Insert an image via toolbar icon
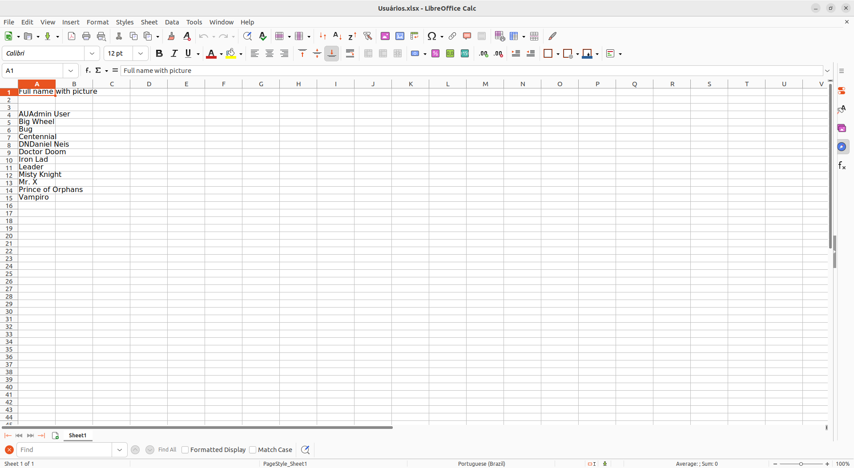Viewport: 854px width, 468px height. coord(385,36)
